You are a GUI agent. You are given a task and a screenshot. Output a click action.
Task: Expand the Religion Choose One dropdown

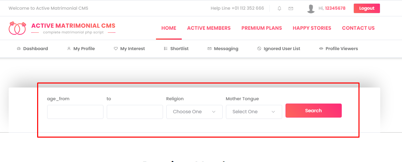[x=194, y=112]
